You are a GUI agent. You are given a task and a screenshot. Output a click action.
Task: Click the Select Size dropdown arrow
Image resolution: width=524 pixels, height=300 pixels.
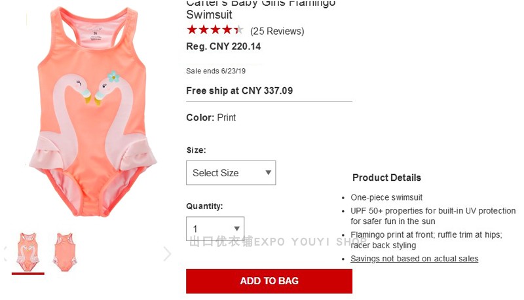click(x=268, y=173)
